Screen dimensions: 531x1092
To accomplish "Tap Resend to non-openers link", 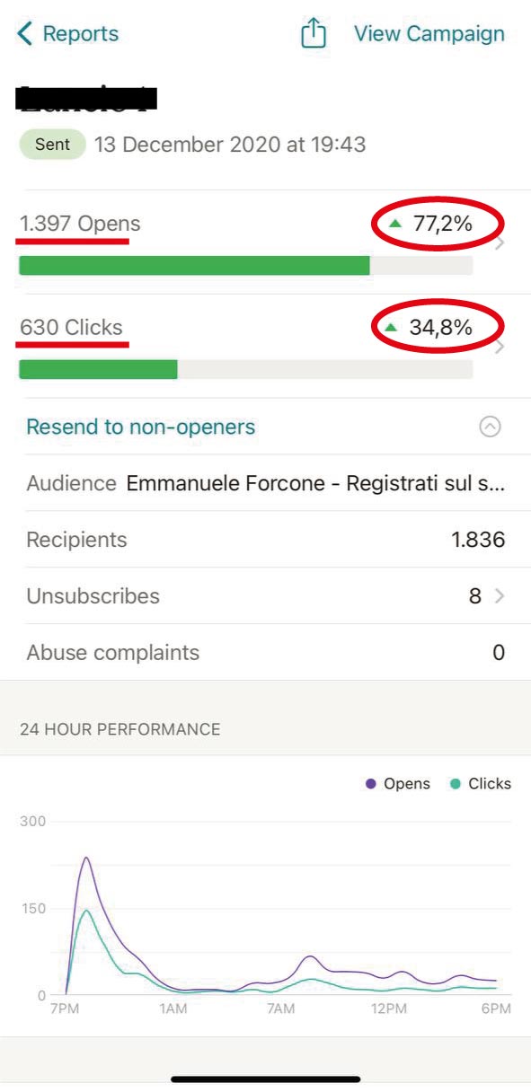I will 141,427.
